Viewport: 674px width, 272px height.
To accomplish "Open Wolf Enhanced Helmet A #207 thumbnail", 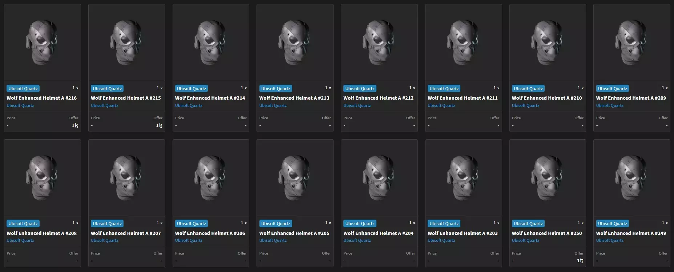I will 126,178.
